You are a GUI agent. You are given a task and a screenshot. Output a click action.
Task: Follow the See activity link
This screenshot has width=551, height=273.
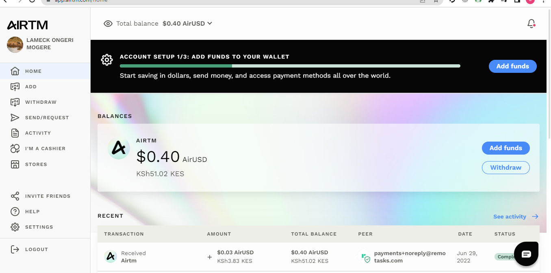click(516, 216)
